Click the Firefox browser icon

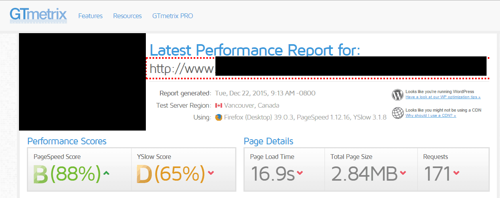[x=219, y=117]
